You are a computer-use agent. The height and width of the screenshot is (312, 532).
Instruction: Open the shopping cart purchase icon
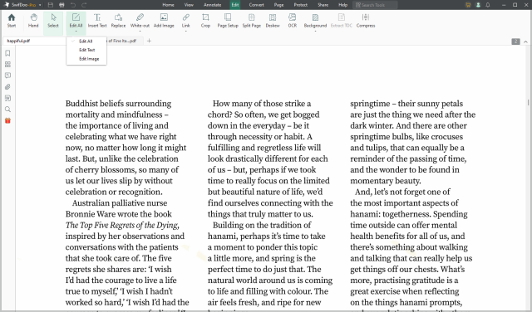point(468,5)
